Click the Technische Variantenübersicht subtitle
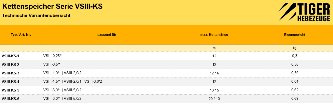This screenshot has height=105, width=333. coord(36,16)
